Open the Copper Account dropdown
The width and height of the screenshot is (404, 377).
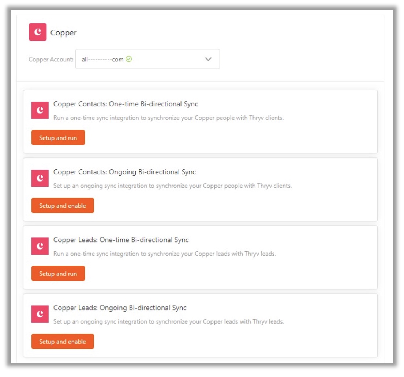[x=147, y=59]
